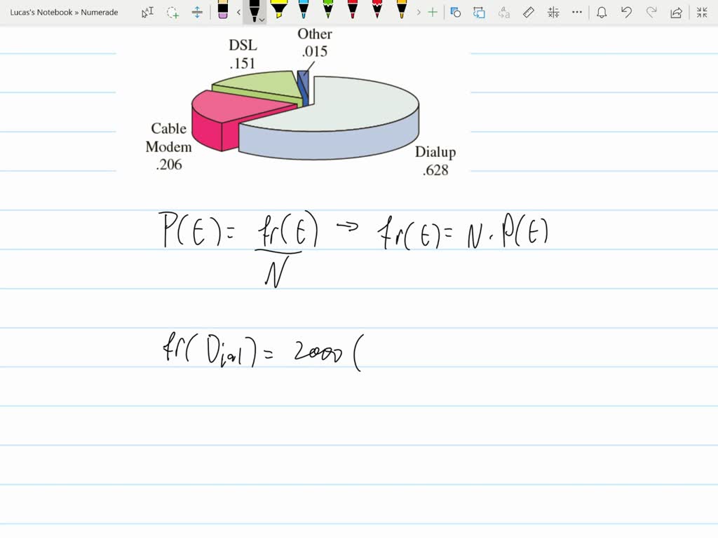Open the math assistant tool
This screenshot has width=718, height=538.
(554, 12)
